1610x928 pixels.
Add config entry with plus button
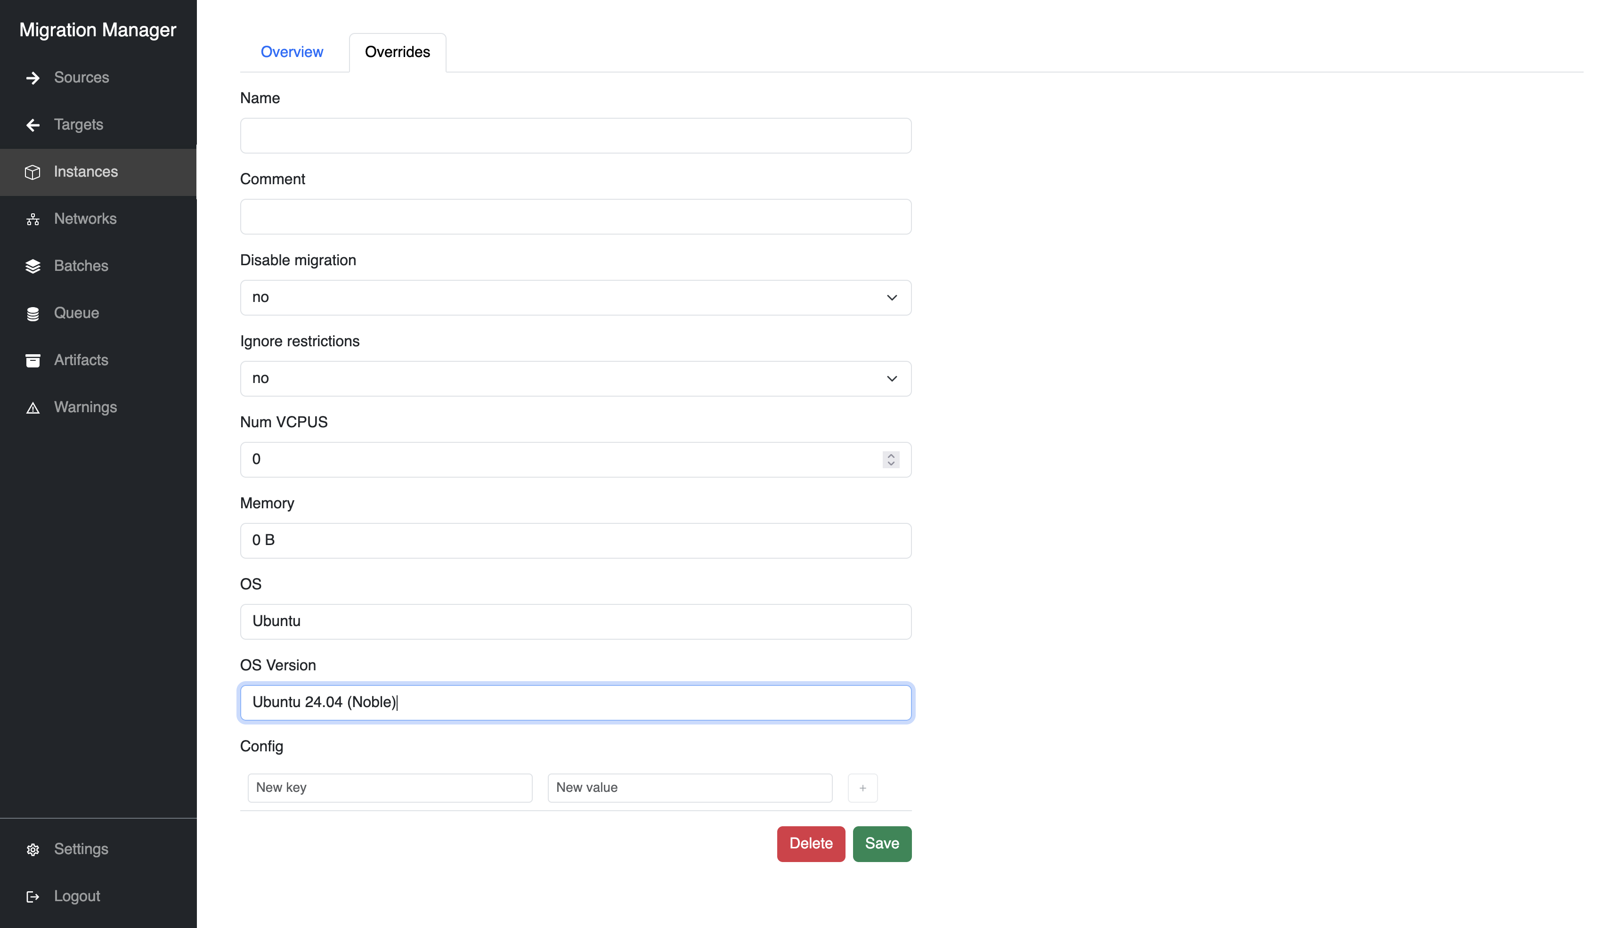[862, 788]
